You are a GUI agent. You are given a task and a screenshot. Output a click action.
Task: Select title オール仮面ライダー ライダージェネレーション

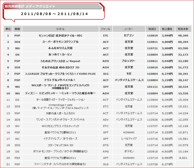pos(60,100)
